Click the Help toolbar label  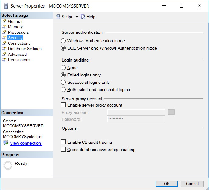click(91, 17)
